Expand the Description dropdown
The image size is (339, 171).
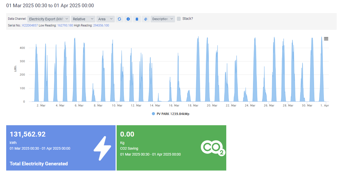(162, 19)
